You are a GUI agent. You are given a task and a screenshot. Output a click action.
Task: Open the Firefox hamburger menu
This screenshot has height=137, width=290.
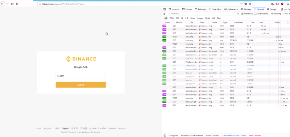(x=288, y=4)
